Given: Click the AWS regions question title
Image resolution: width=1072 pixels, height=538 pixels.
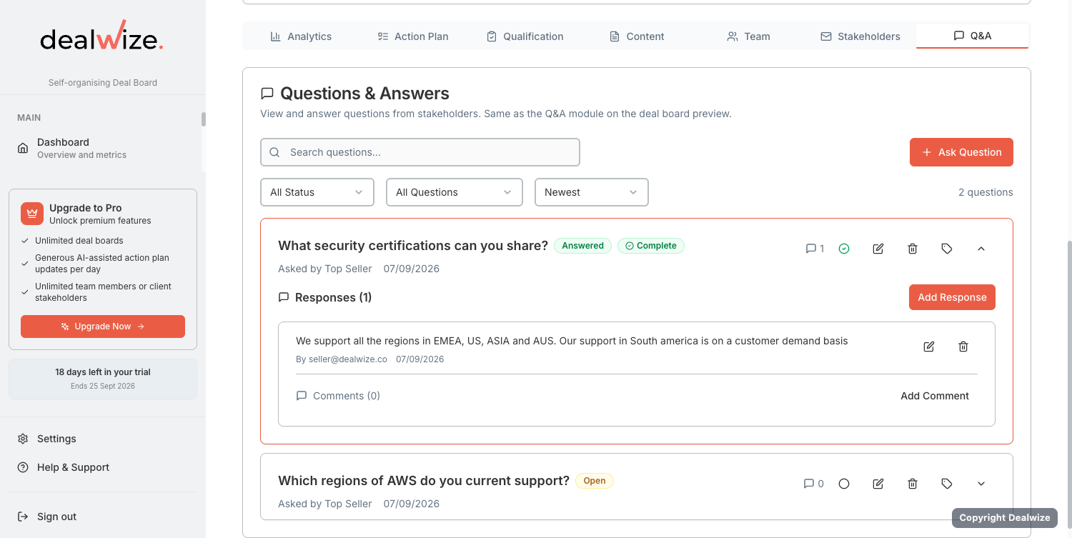Looking at the screenshot, I should (x=424, y=481).
